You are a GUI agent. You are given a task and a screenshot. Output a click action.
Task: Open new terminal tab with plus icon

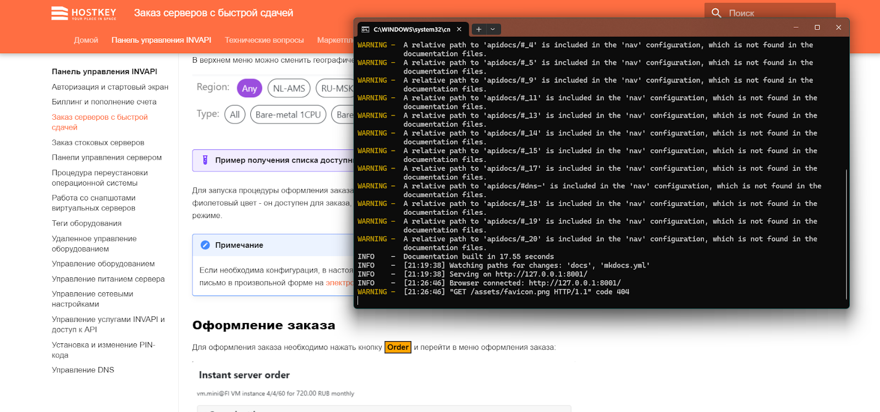[x=479, y=29]
